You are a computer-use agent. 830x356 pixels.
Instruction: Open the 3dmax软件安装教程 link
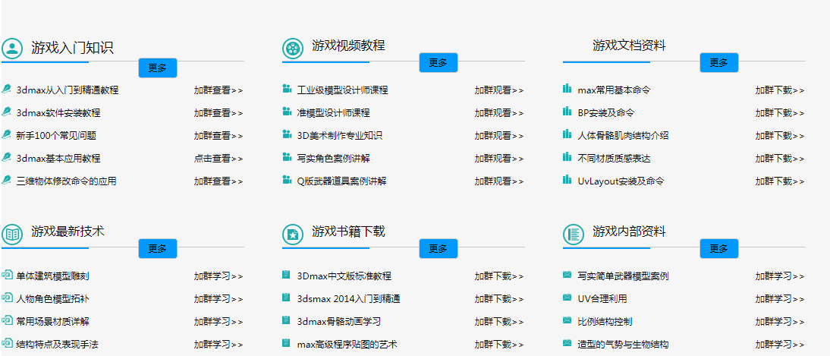click(x=58, y=113)
